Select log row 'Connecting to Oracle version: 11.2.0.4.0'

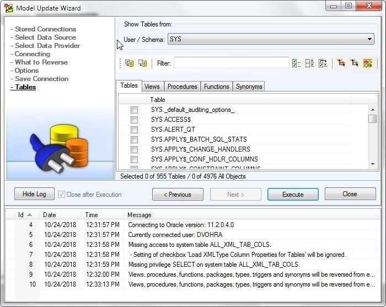point(193,225)
